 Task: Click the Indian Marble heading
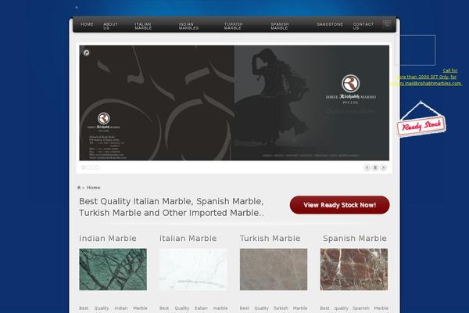click(x=108, y=239)
